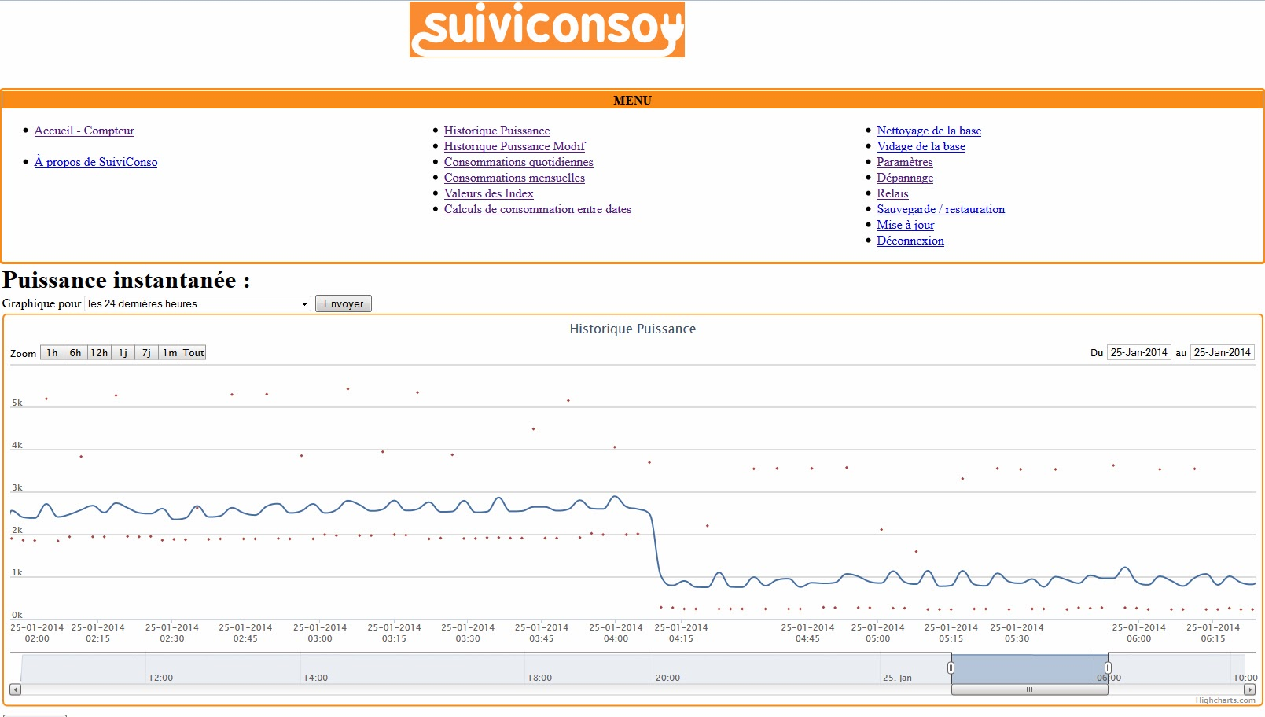View Consommations quotidiennes
Image resolution: width=1265 pixels, height=717 pixels.
pos(518,162)
